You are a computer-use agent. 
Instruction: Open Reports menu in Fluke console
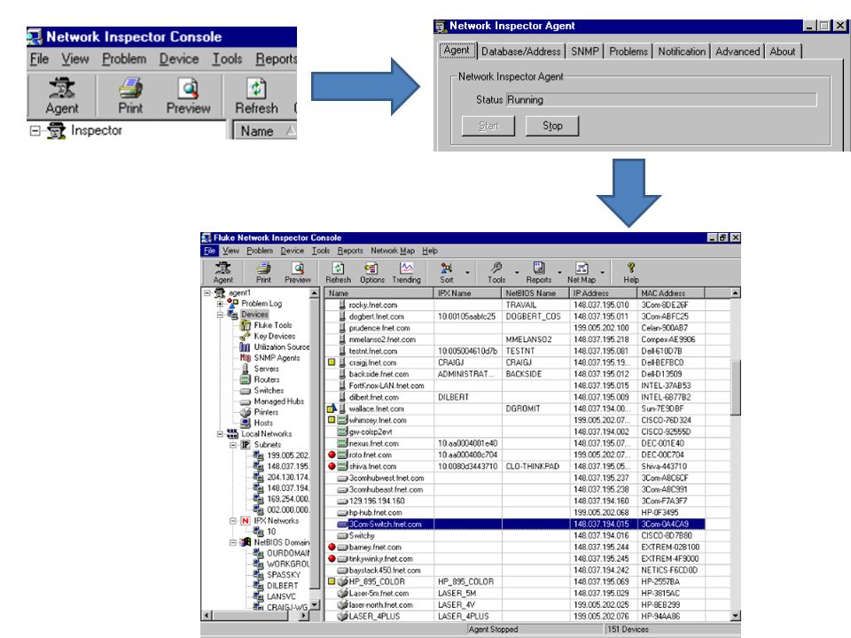[x=350, y=251]
